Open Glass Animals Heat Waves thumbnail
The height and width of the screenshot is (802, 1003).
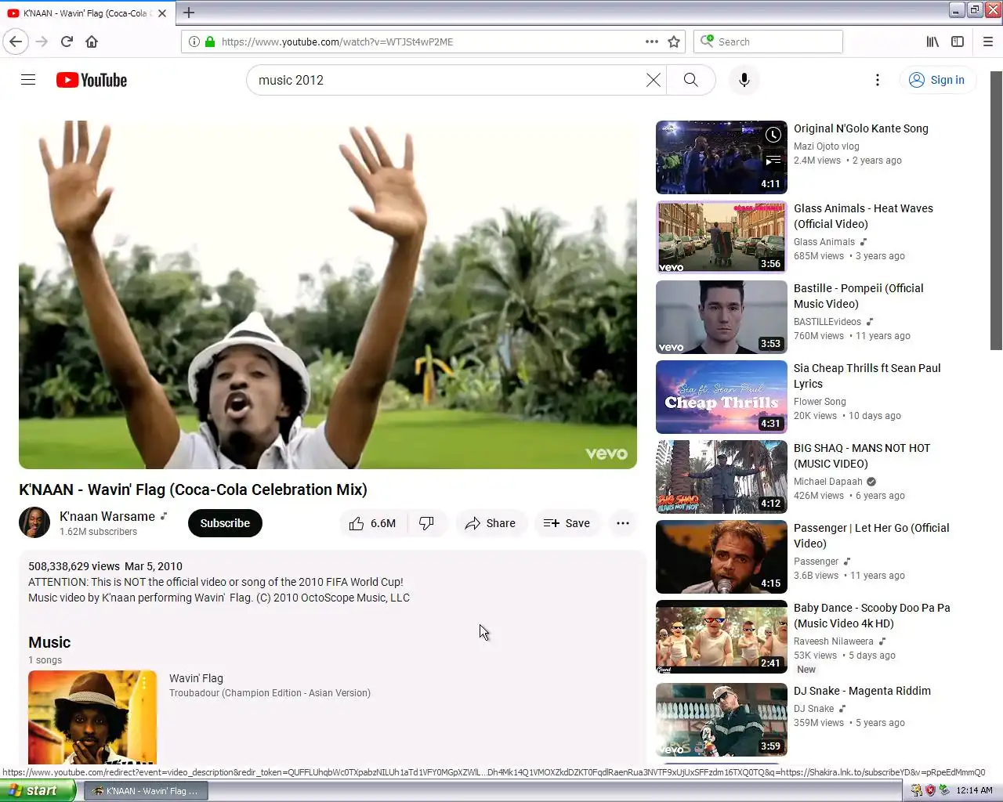[x=721, y=237]
